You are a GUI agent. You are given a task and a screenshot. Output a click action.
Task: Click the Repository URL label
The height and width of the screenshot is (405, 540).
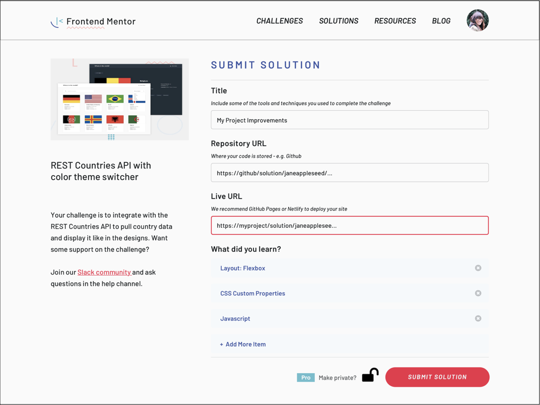tap(239, 144)
